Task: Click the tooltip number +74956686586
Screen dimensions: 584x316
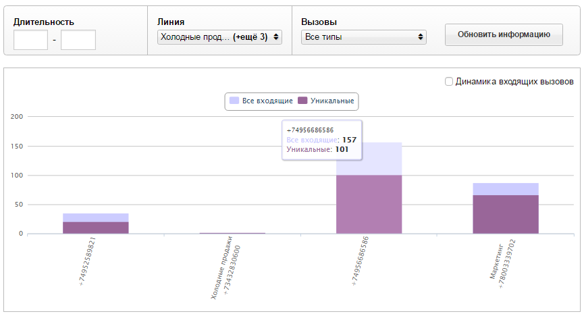Action: click(310, 130)
